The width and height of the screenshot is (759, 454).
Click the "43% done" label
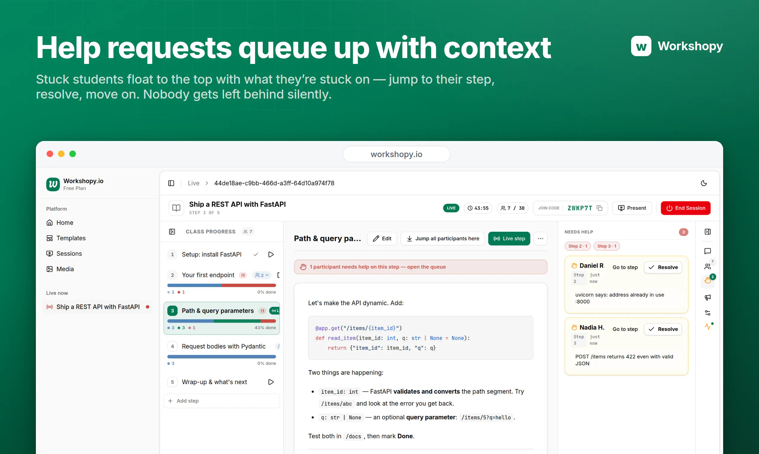[x=265, y=328]
